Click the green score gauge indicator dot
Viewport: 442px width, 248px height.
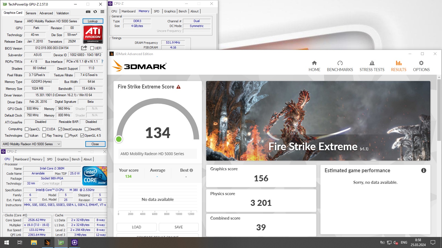click(119, 139)
